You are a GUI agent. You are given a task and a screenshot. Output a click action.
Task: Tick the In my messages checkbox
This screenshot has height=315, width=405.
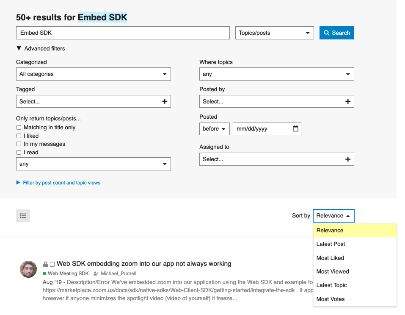19,144
